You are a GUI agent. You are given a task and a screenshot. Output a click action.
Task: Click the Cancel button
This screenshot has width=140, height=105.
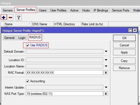(124, 45)
